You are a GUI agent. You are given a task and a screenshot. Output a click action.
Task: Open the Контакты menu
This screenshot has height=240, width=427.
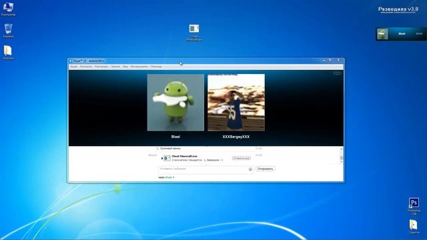[x=86, y=67]
